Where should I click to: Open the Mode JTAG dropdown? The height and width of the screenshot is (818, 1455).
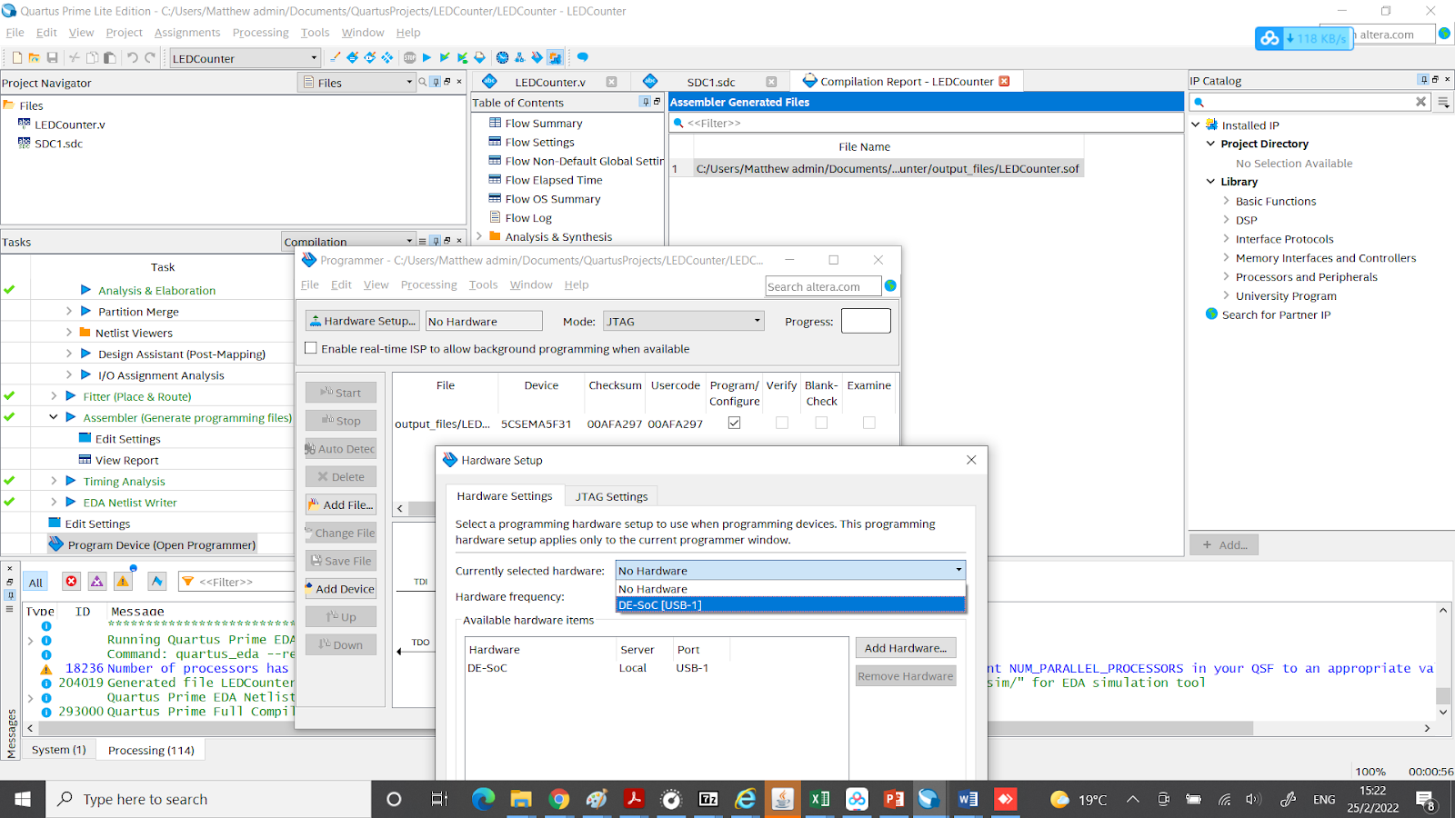click(x=683, y=321)
